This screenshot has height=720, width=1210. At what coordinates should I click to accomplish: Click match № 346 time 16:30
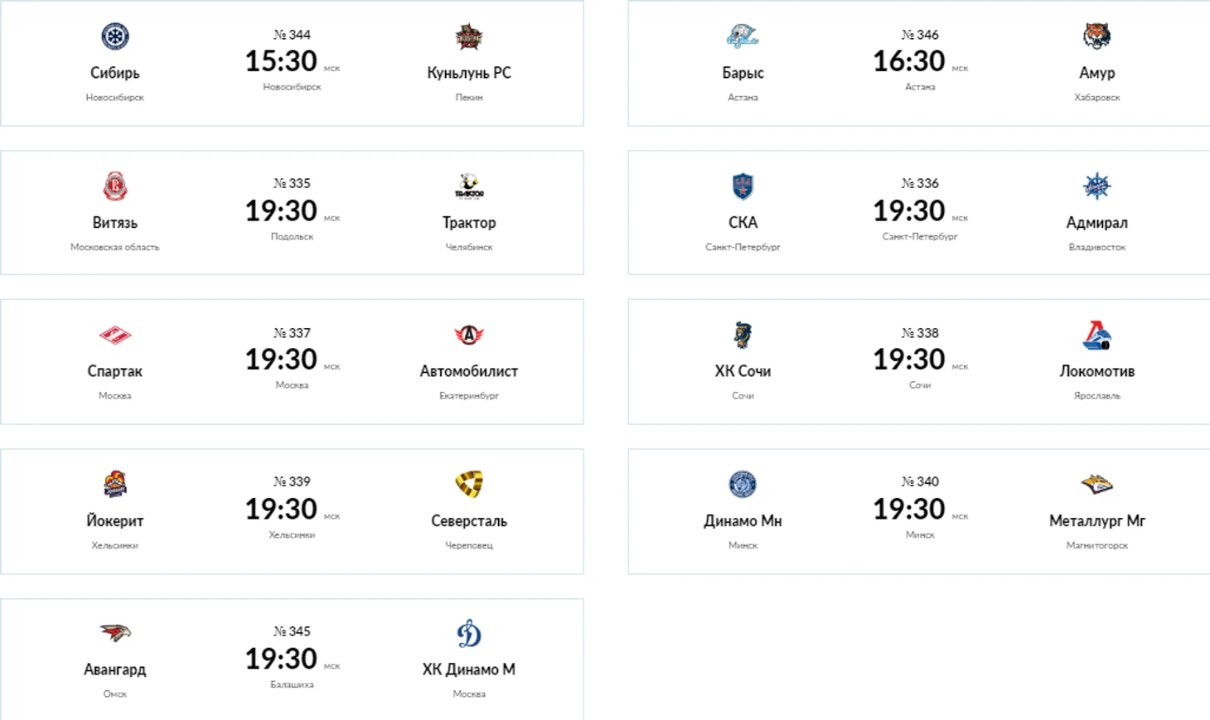click(x=909, y=61)
